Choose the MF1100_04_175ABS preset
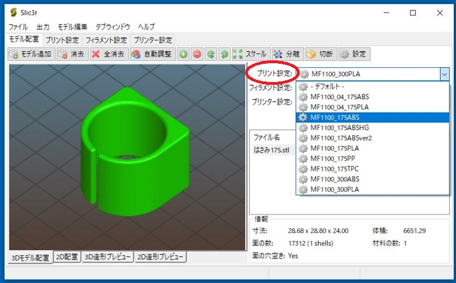The width and height of the screenshot is (456, 283). [x=373, y=97]
